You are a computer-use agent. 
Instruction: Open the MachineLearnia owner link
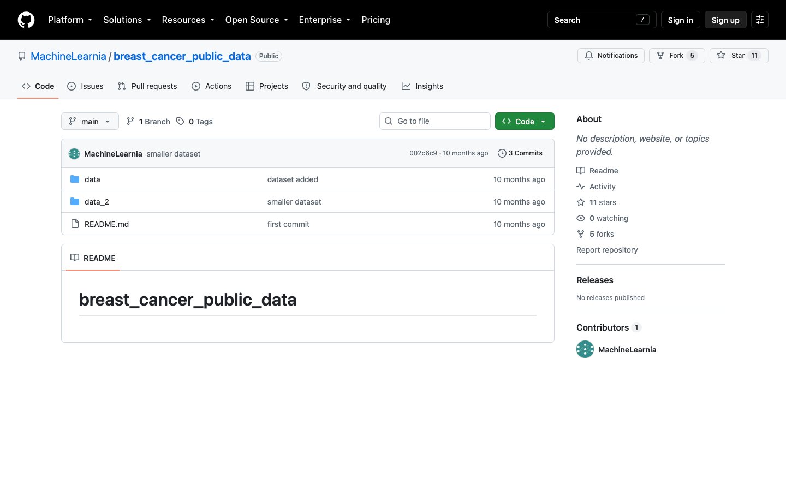[x=68, y=56]
